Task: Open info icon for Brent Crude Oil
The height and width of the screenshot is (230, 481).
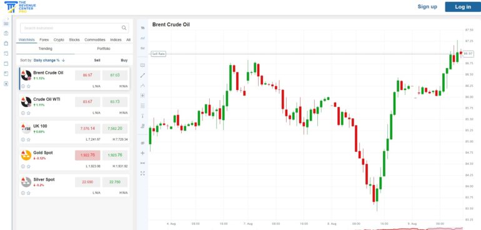Action: 23,86
